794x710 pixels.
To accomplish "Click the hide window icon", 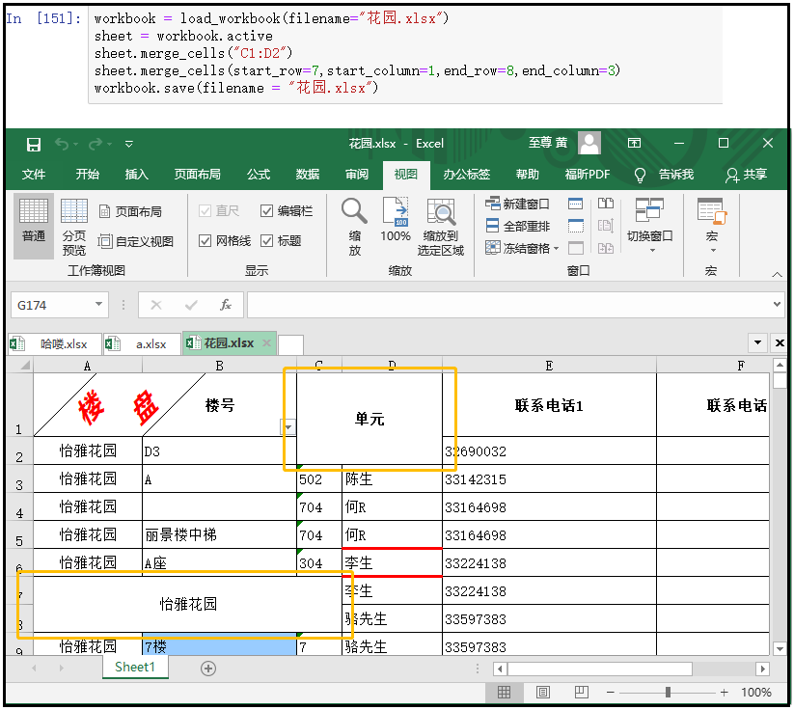I will point(575,226).
